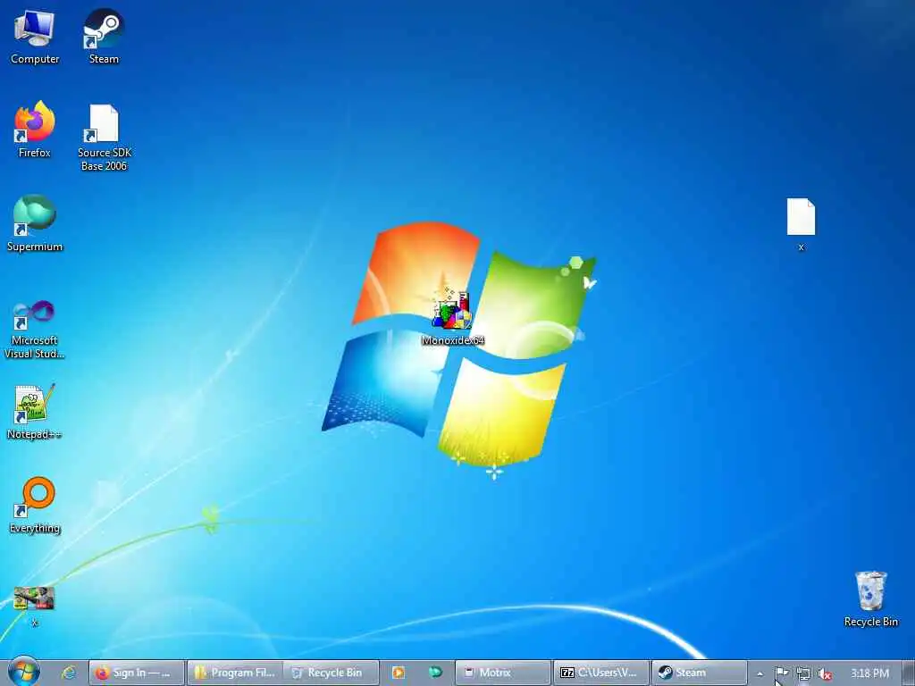The height and width of the screenshot is (686, 915).
Task: Switch to the Recycle Bin taskbar window
Action: (332, 673)
